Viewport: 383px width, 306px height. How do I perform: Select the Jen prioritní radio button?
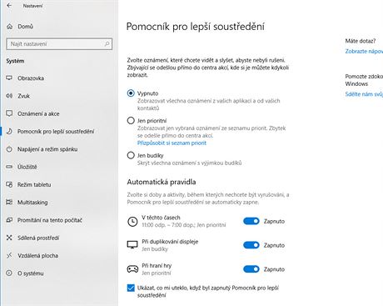131,120
